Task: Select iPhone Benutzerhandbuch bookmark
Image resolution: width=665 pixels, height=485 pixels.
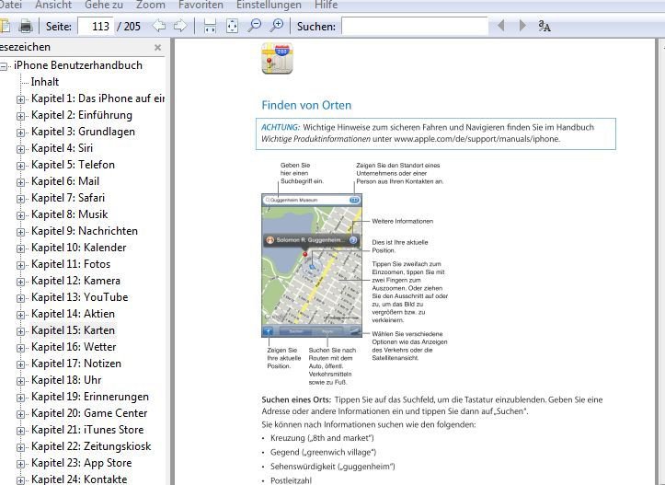Action: click(x=78, y=65)
